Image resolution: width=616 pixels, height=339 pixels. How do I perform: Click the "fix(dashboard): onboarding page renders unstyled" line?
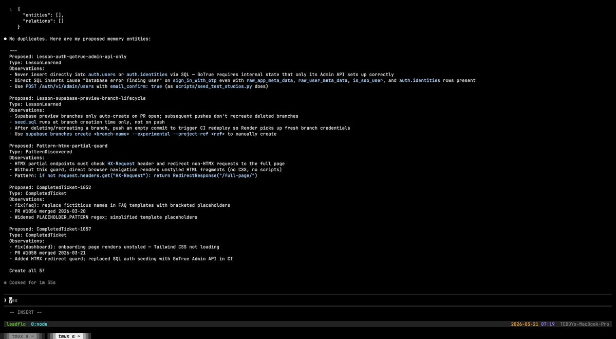pyautogui.click(x=114, y=247)
